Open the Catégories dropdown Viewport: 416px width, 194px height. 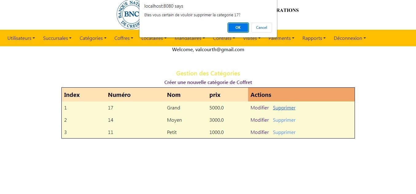coord(93,38)
